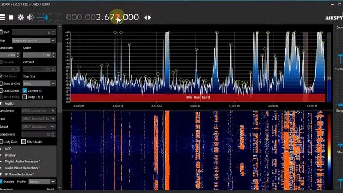Open the Profile dropdown showing Speech
The width and height of the screenshot is (343, 193).
pyautogui.click(x=42, y=181)
